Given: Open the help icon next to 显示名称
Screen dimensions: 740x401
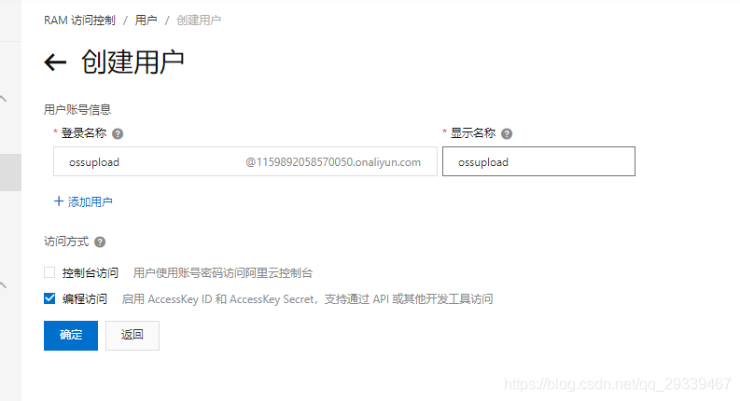Looking at the screenshot, I should click(507, 134).
